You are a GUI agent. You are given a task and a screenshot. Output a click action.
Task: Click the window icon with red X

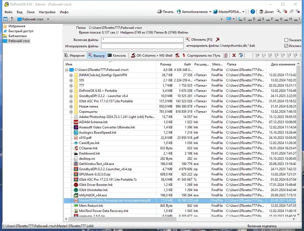(x=285, y=11)
